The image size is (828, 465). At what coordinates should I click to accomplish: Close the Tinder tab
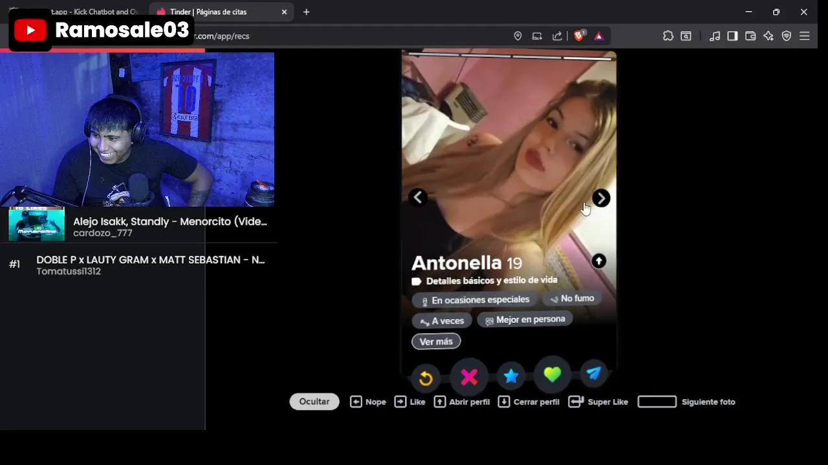pyautogui.click(x=284, y=12)
